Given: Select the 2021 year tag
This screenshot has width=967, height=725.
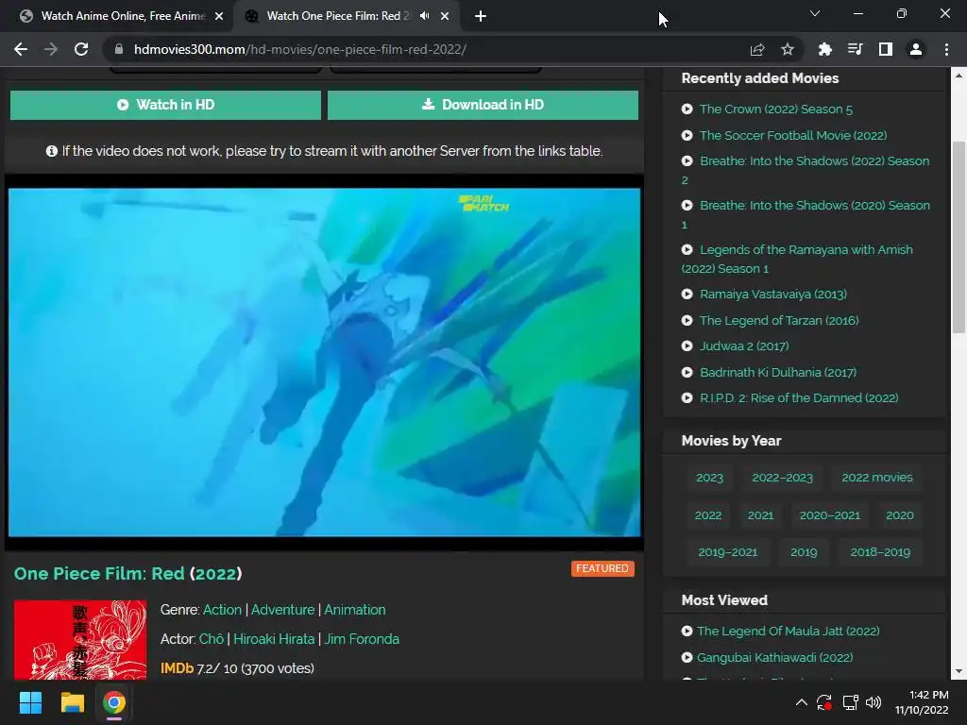Looking at the screenshot, I should pos(760,515).
